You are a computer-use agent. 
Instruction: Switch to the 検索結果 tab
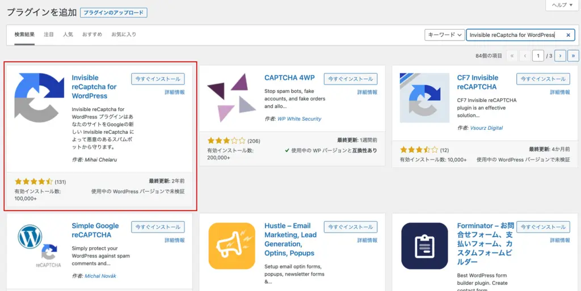tap(24, 35)
